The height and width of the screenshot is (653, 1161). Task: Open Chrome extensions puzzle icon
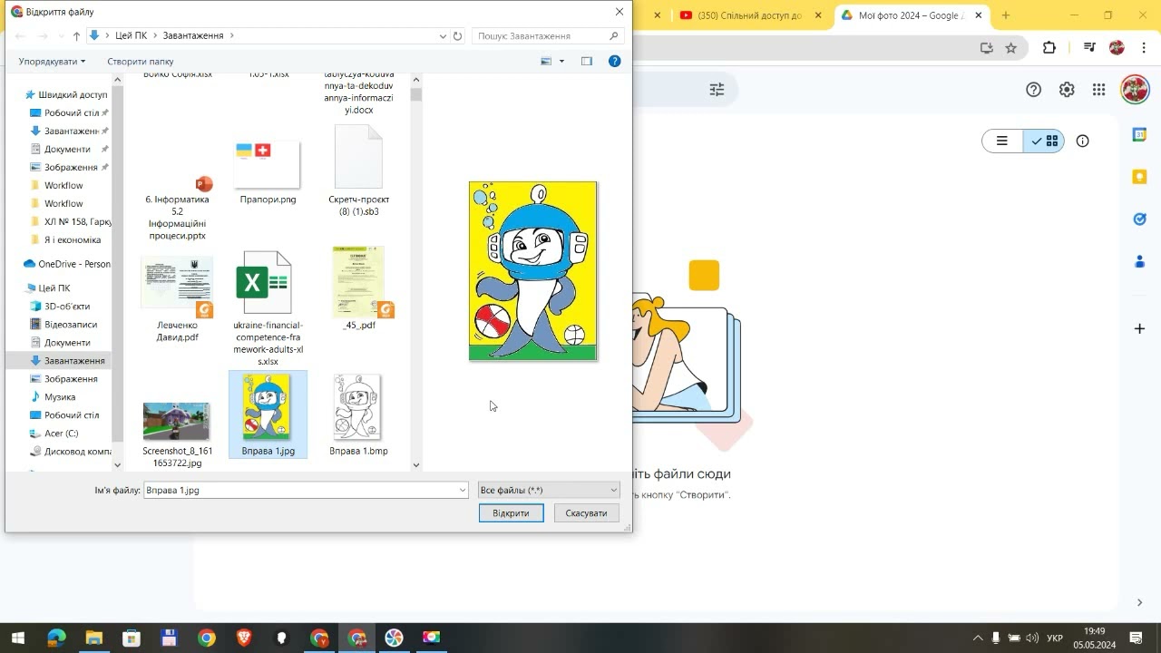coord(1049,48)
